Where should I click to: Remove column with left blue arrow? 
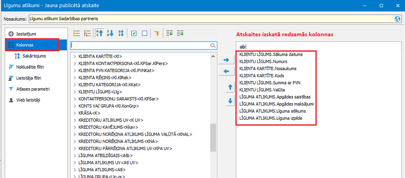pyautogui.click(x=226, y=71)
